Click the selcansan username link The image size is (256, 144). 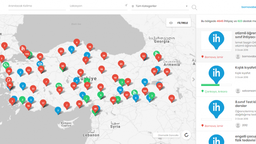248,91
